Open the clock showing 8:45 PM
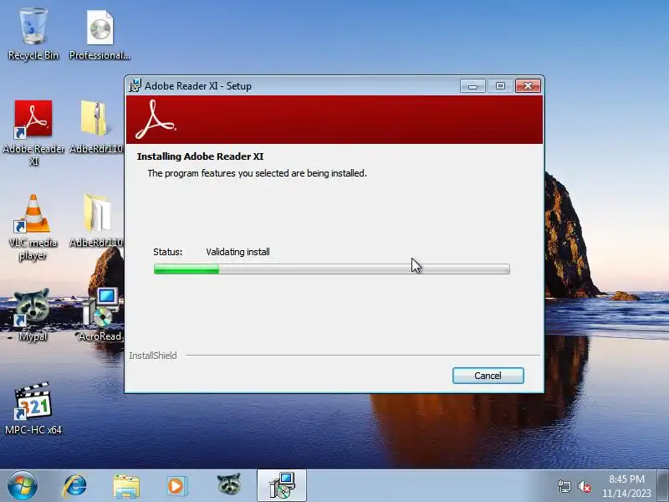This screenshot has width=669, height=502. pos(626,486)
